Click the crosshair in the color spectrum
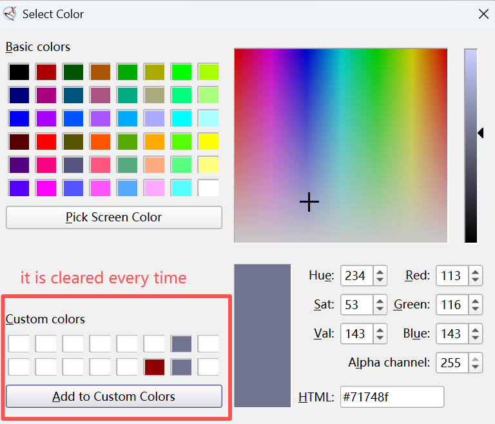Screen dimensions: 495x424 309,203
